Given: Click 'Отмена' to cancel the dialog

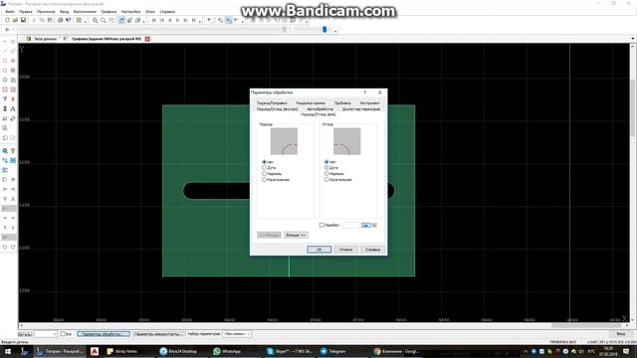Looking at the screenshot, I should click(345, 250).
